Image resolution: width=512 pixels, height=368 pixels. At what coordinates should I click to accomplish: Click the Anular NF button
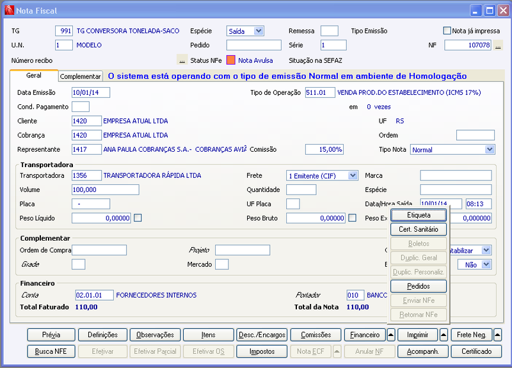pyautogui.click(x=369, y=351)
